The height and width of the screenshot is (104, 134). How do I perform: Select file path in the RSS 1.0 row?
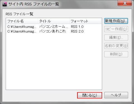tap(22, 27)
